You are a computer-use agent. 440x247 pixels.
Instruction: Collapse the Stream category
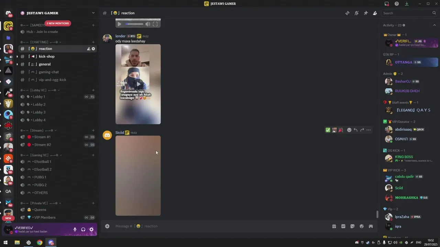click(38, 130)
